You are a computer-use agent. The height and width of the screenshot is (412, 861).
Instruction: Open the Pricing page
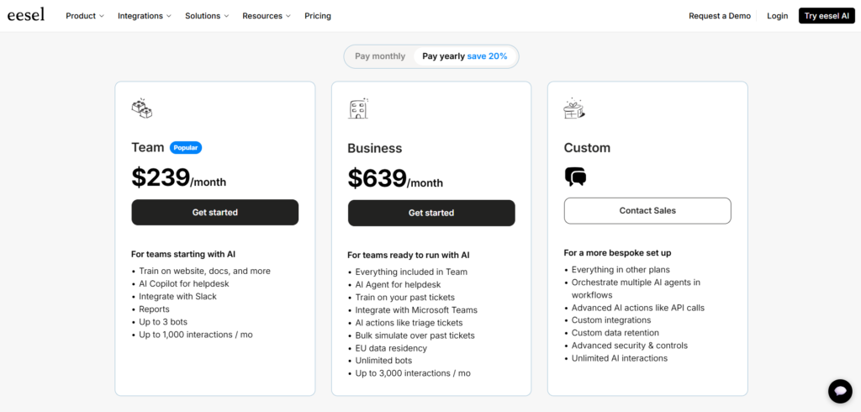pos(318,16)
